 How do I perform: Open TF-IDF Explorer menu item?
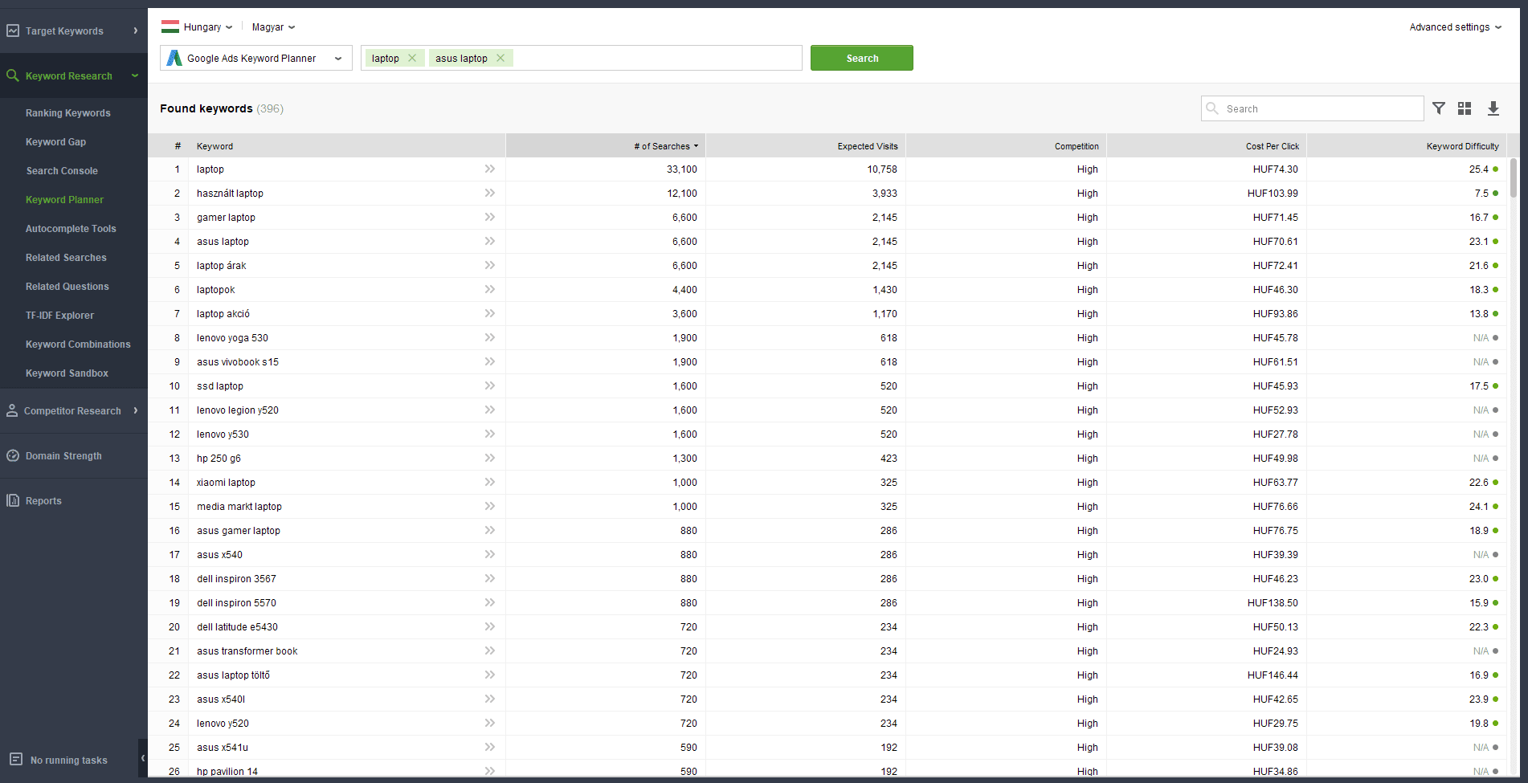tap(59, 315)
